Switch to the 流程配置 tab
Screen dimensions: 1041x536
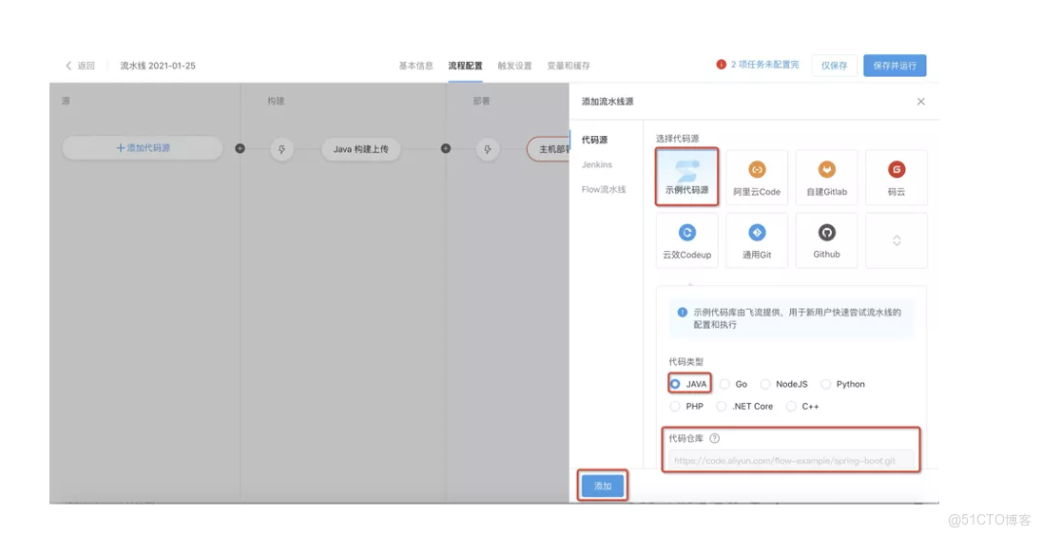(x=466, y=66)
